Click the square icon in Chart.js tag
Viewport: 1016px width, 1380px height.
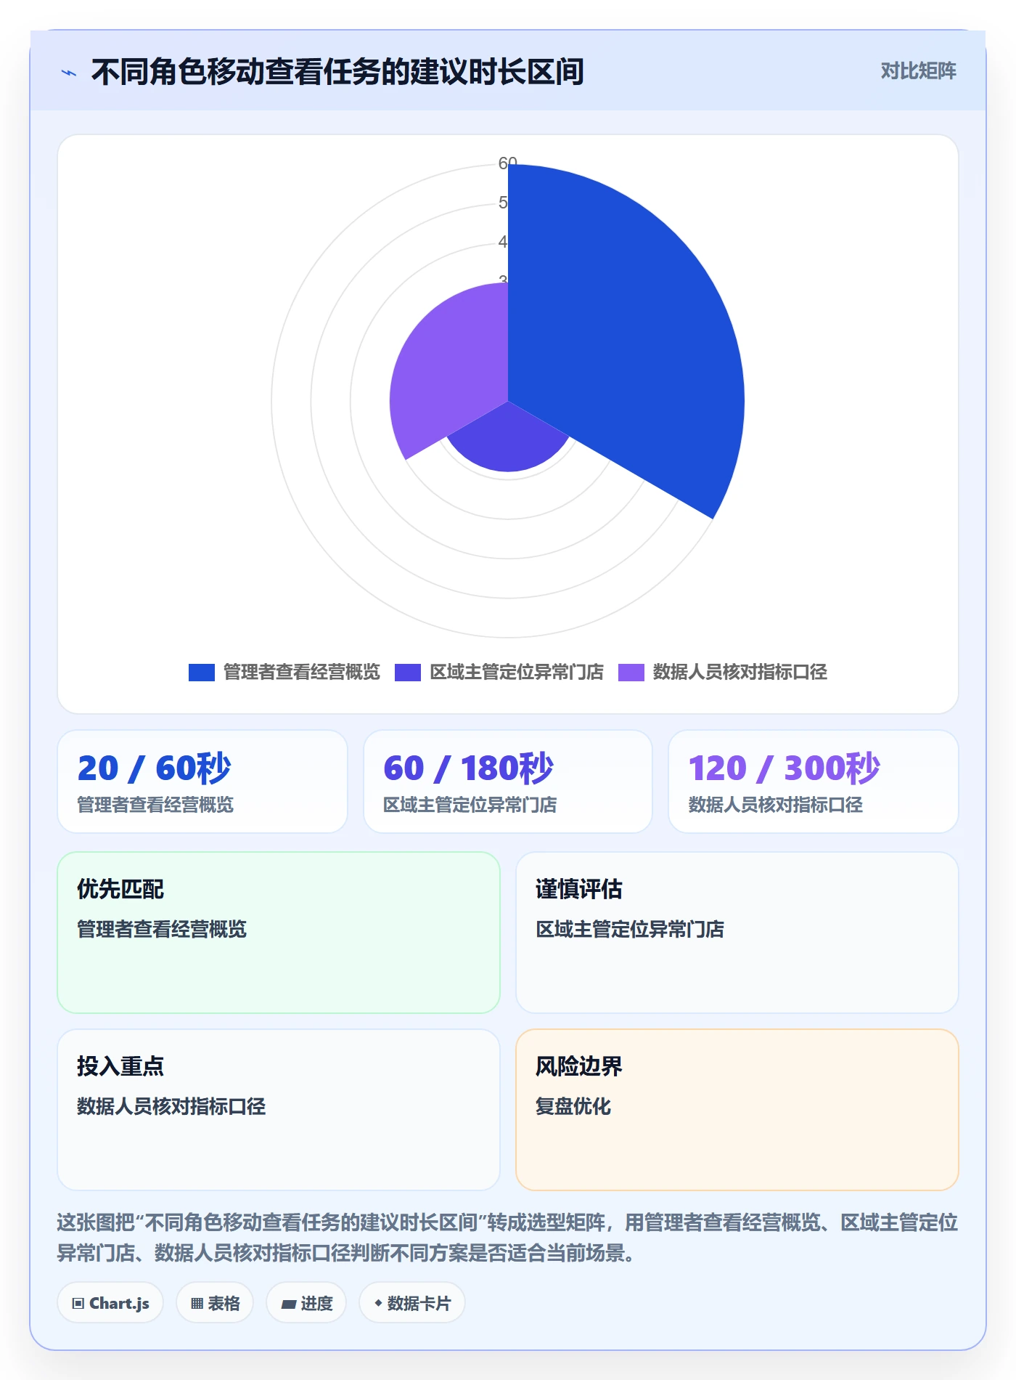pos(78,1304)
